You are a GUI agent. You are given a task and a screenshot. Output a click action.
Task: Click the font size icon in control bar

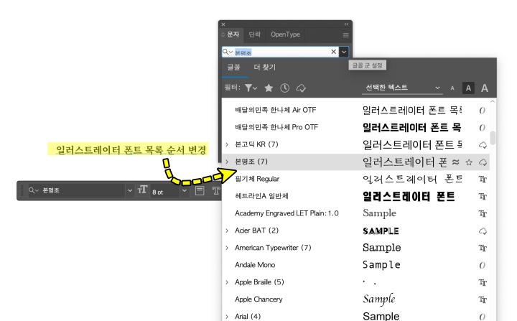pyautogui.click(x=142, y=190)
